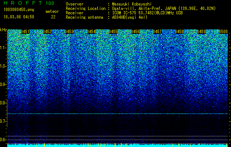Click the 1.0 frequency axis label

[3, 66]
